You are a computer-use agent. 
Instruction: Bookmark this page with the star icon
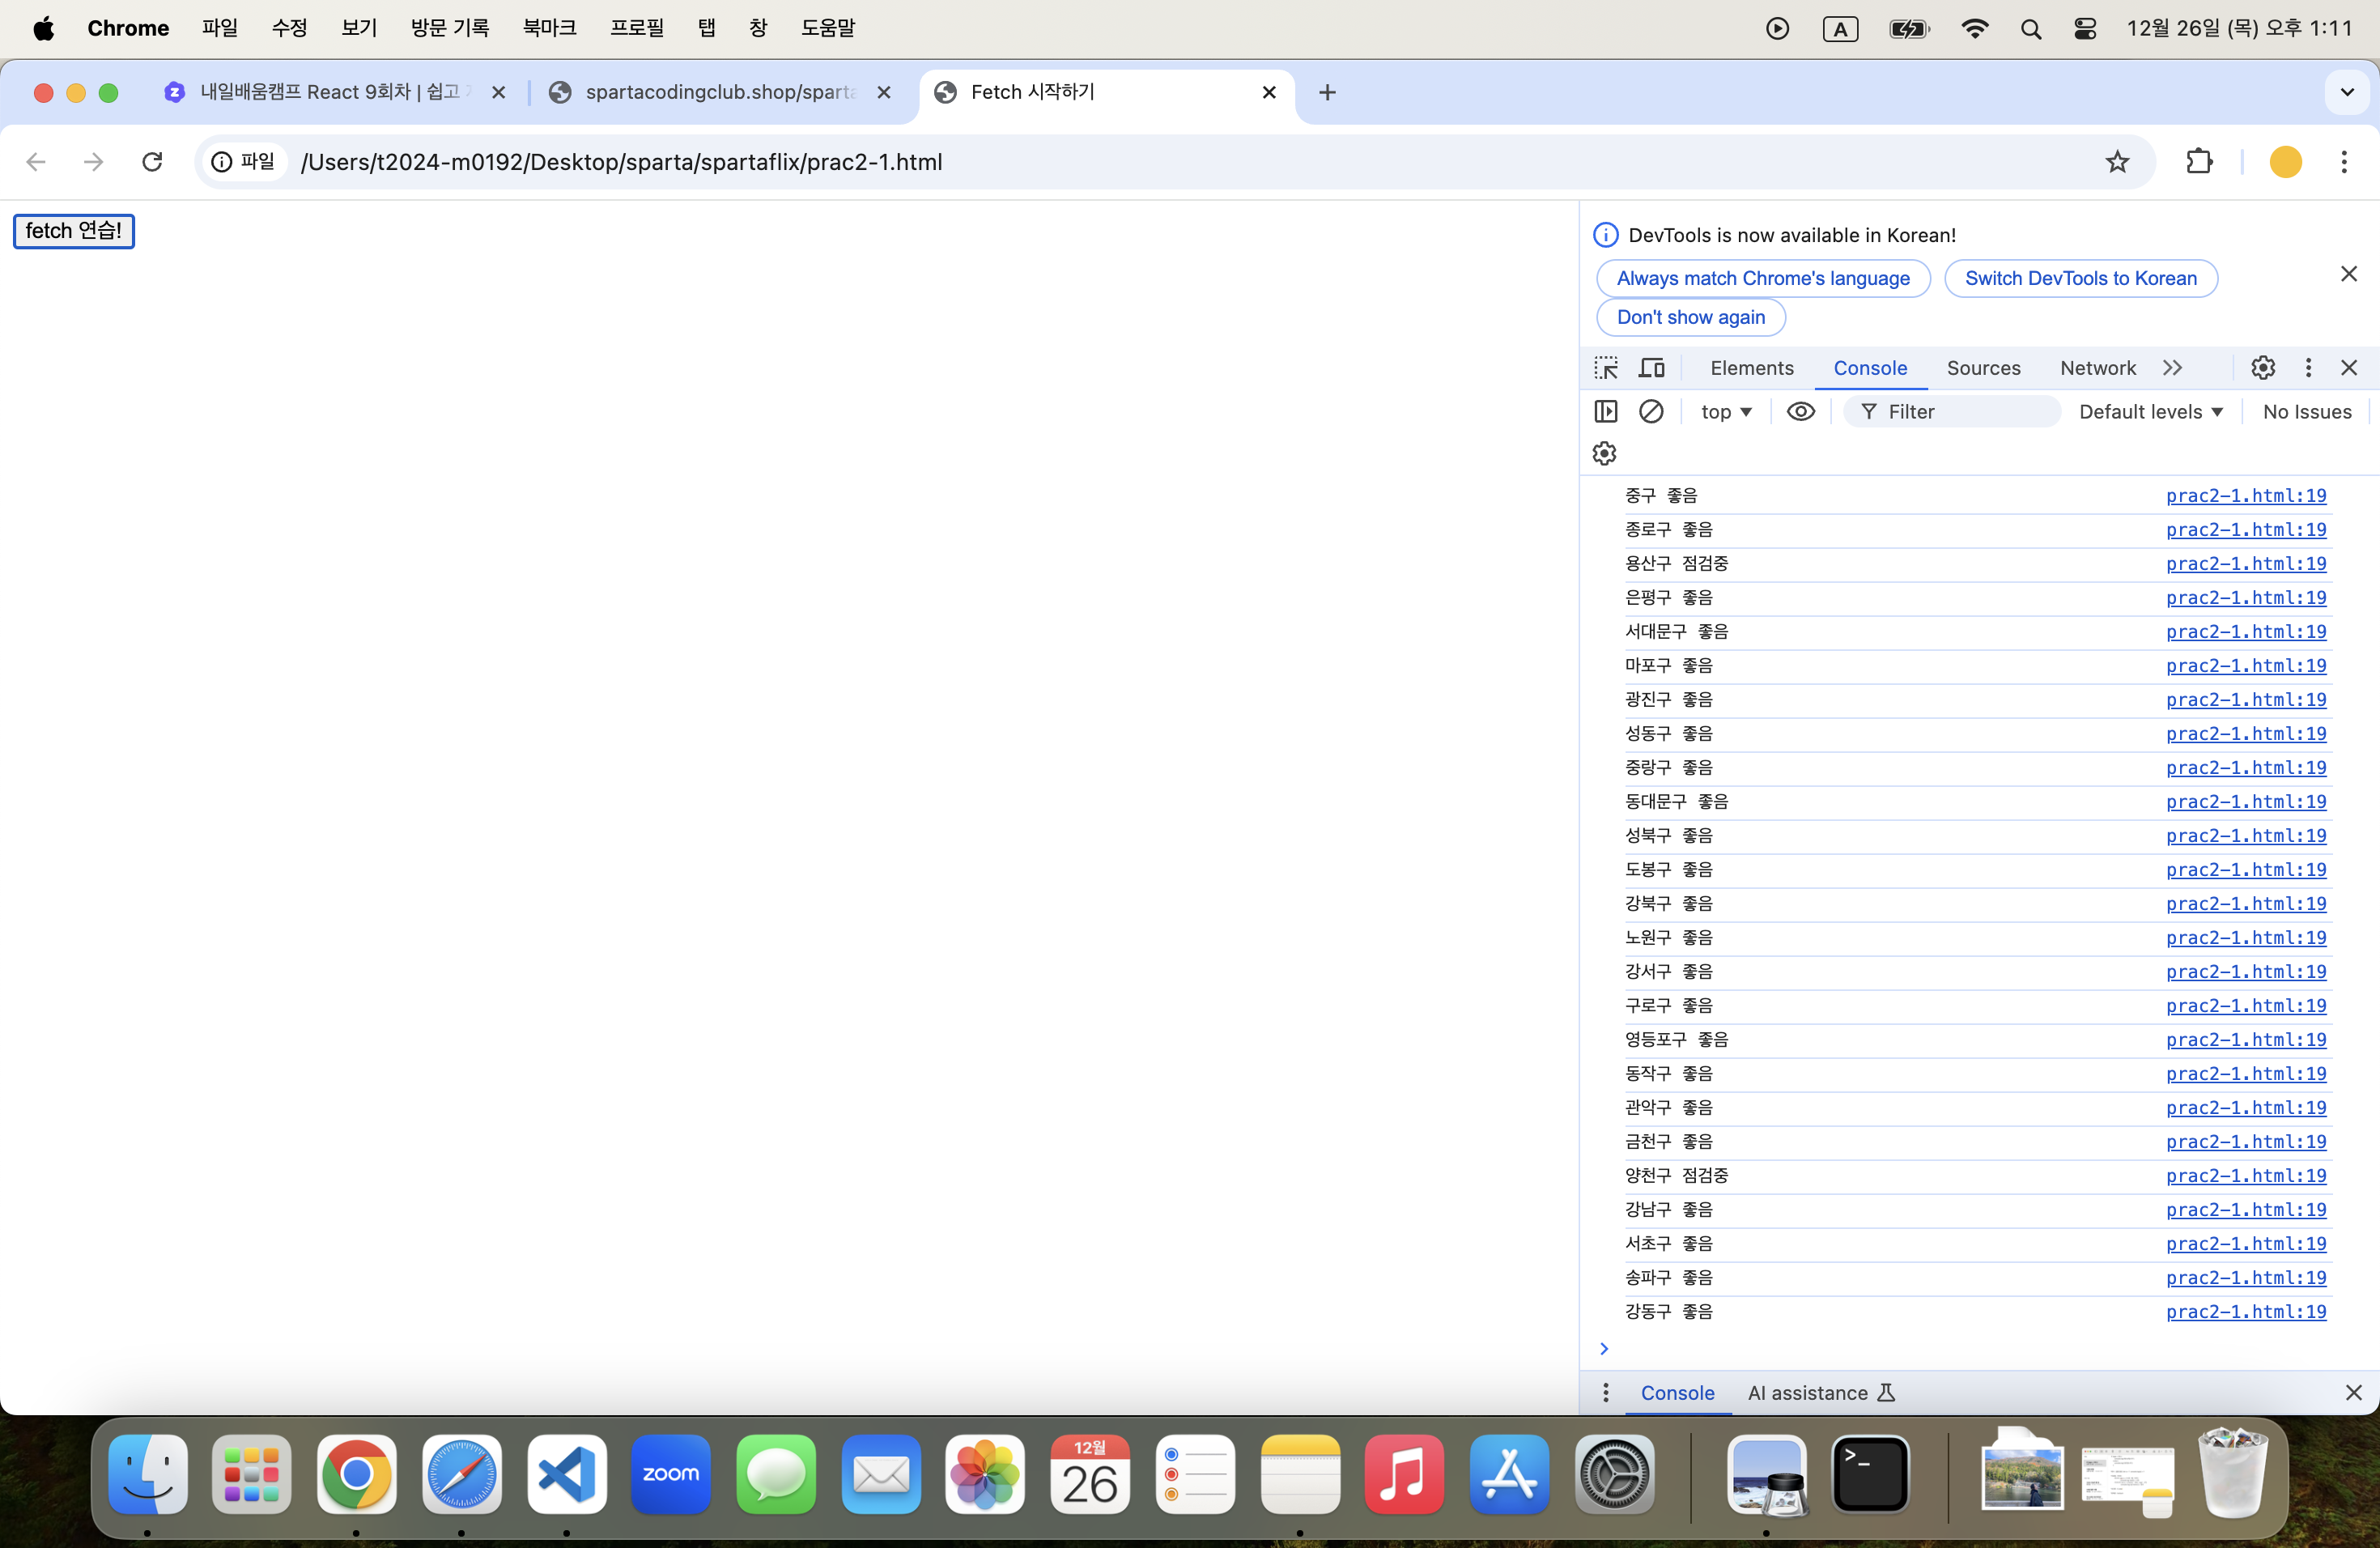(2116, 162)
